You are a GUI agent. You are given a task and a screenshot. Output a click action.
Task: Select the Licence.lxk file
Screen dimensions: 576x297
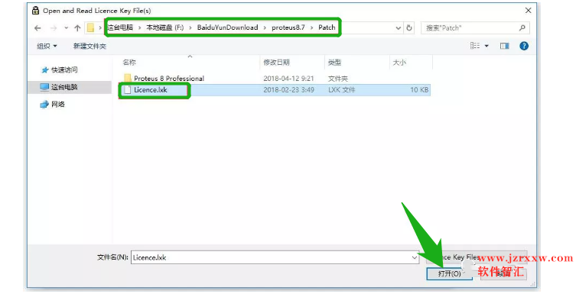point(275,90)
